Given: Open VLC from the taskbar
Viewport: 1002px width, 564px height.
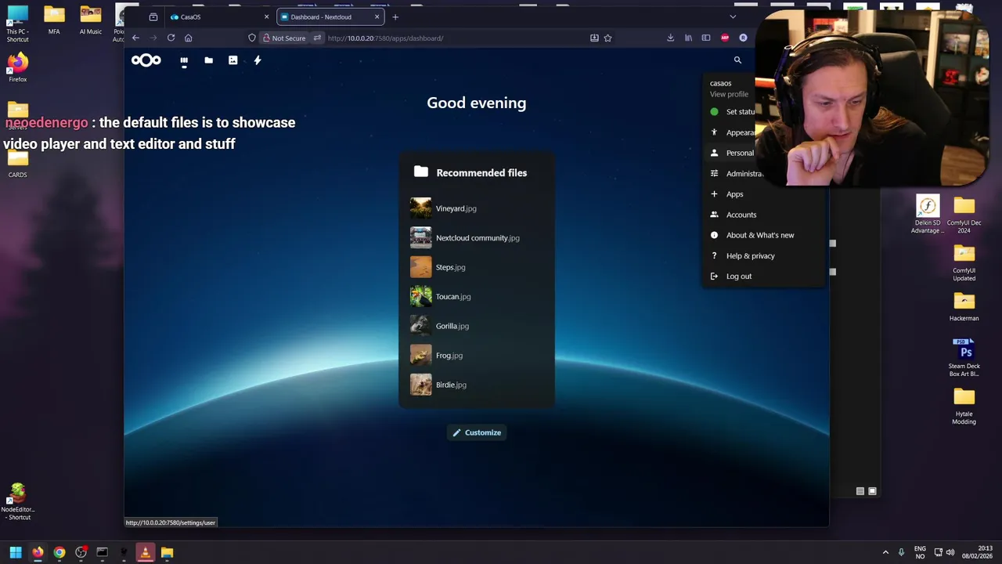Looking at the screenshot, I should point(145,552).
